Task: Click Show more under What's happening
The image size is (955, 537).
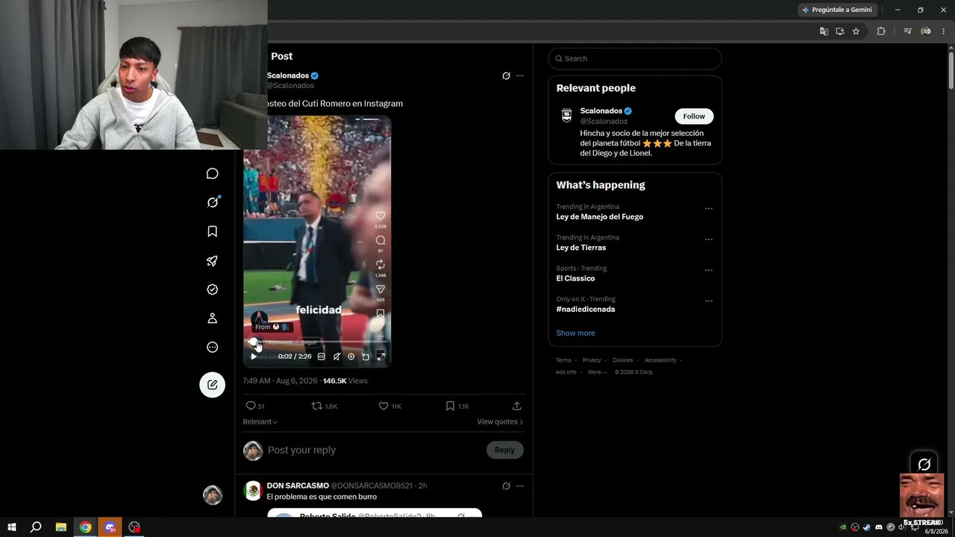Action: click(x=575, y=333)
